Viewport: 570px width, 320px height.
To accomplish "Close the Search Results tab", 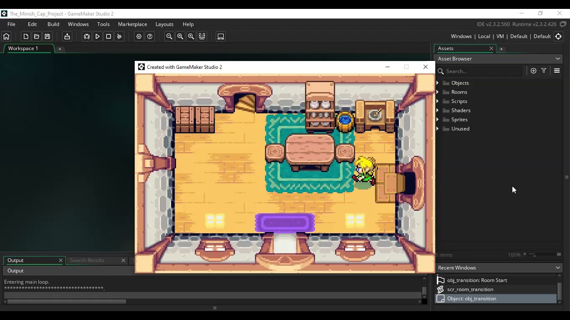I will tap(123, 260).
